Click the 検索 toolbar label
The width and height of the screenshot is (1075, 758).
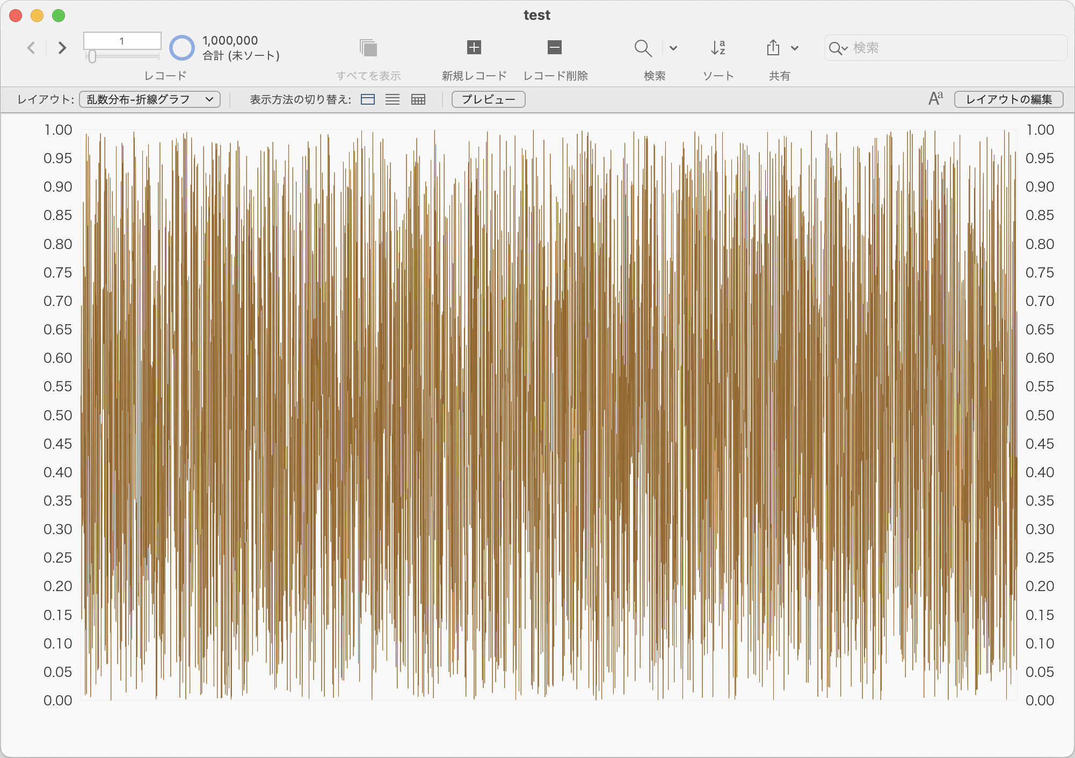655,76
